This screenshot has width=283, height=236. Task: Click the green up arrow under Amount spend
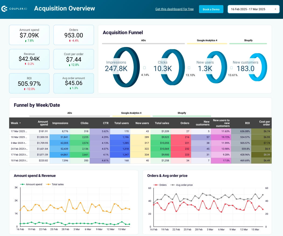point(26,41)
